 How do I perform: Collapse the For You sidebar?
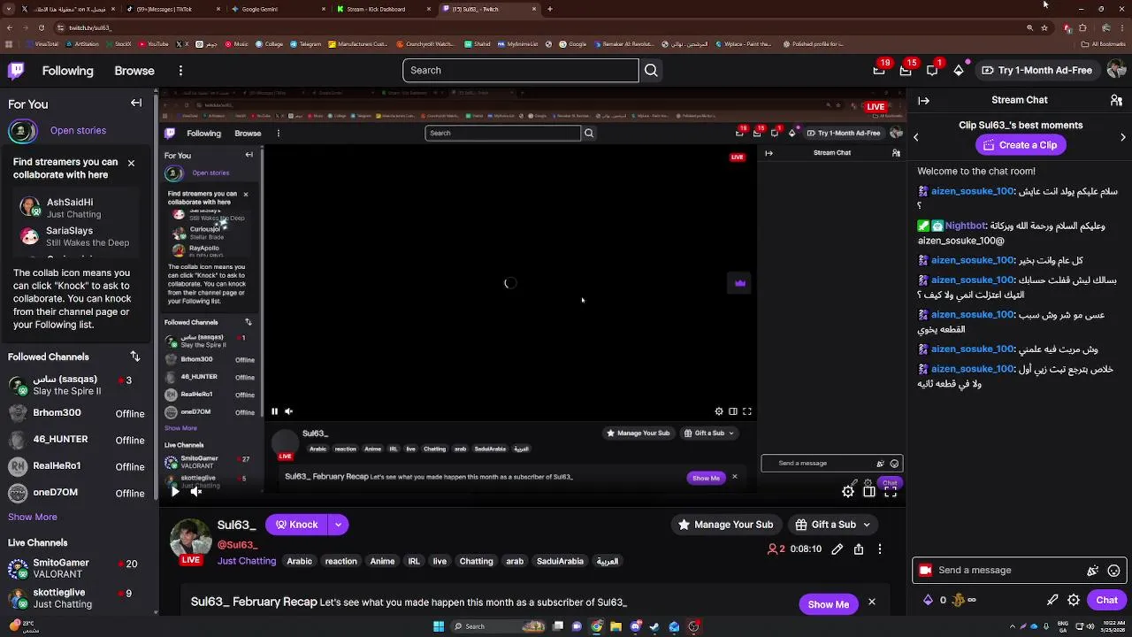coord(136,104)
